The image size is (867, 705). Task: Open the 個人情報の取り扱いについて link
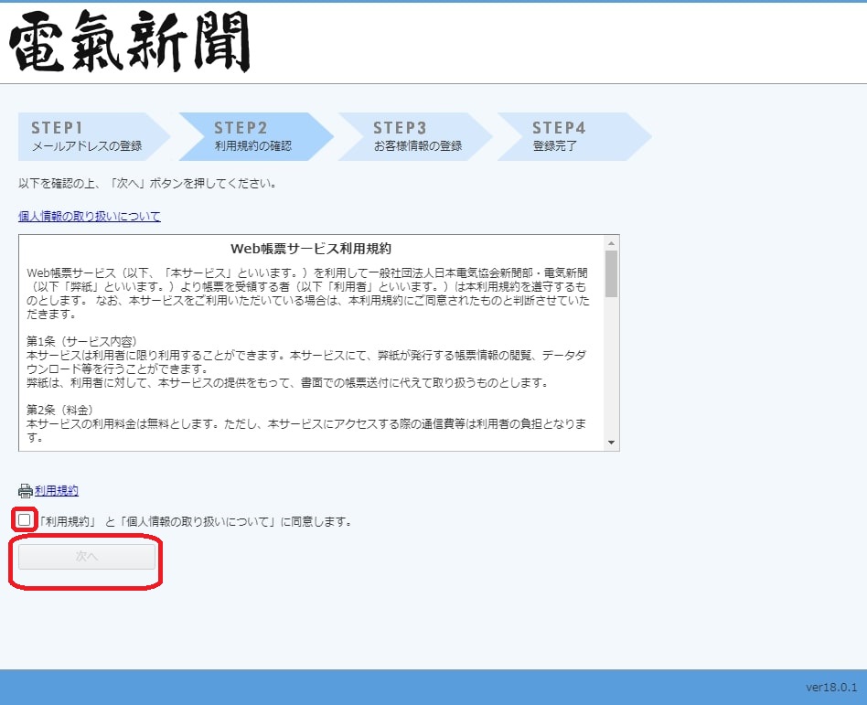point(90,216)
